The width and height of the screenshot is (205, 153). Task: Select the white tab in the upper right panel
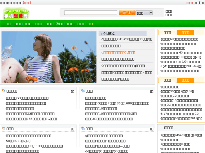click(167, 33)
